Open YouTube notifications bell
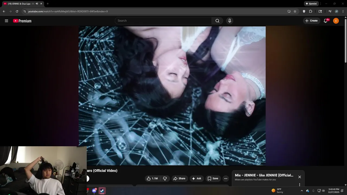 [326, 21]
